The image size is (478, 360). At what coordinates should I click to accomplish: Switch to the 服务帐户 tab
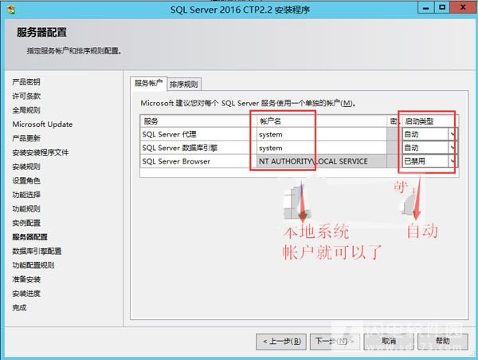[x=148, y=83]
